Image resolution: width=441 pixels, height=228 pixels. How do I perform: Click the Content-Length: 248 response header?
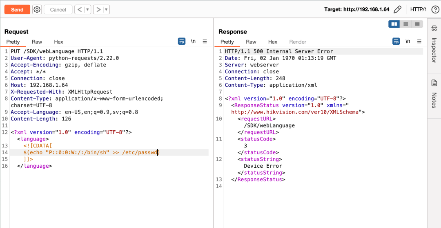click(x=255, y=78)
